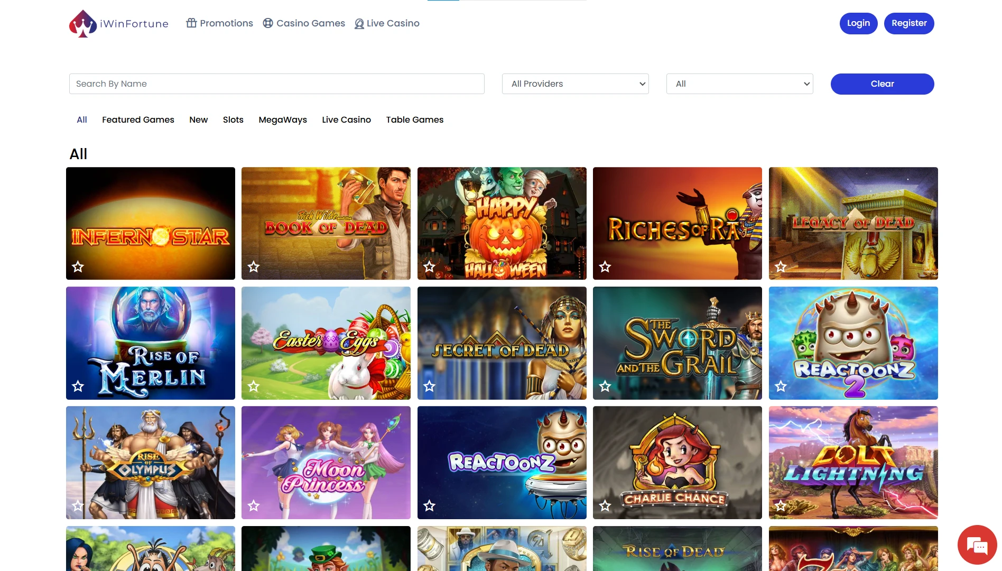The height and width of the screenshot is (571, 1002).
Task: Open Promotions in the top navigation
Action: tap(220, 23)
